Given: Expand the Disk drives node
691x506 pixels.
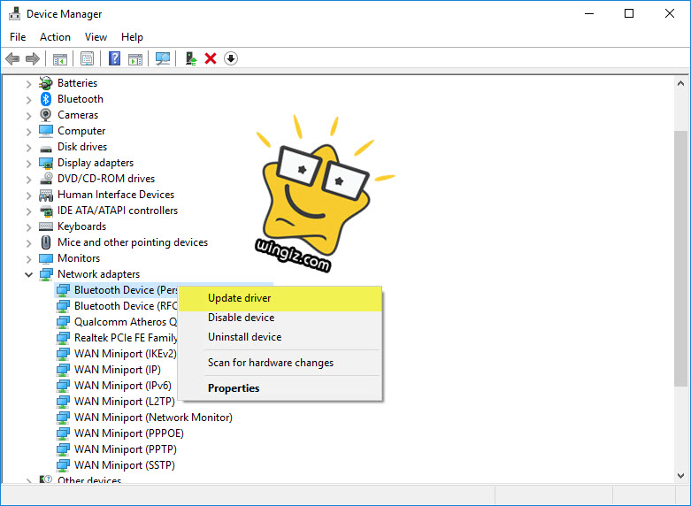Looking at the screenshot, I should 28,147.
